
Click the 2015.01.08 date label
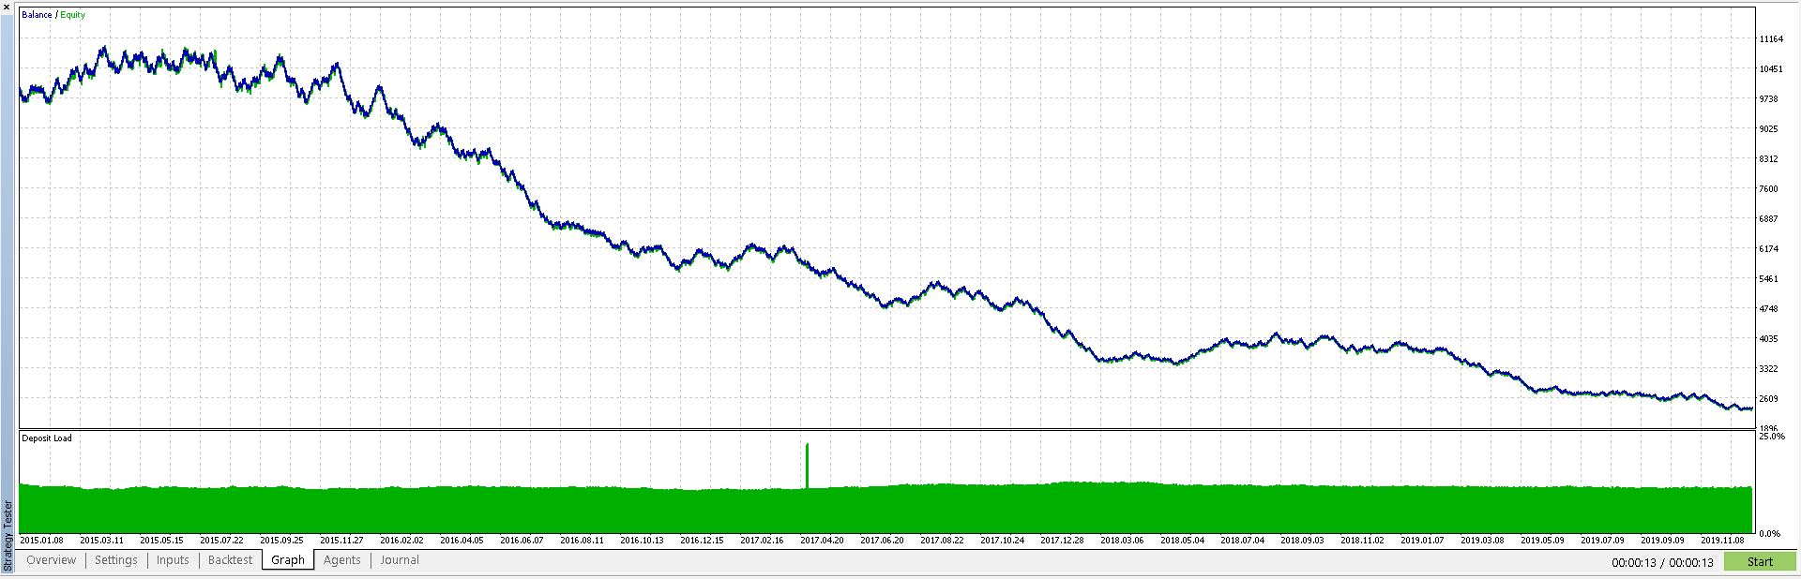(x=41, y=541)
